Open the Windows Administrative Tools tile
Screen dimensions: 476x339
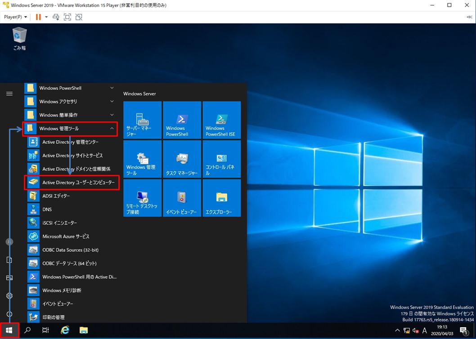pyautogui.click(x=142, y=159)
